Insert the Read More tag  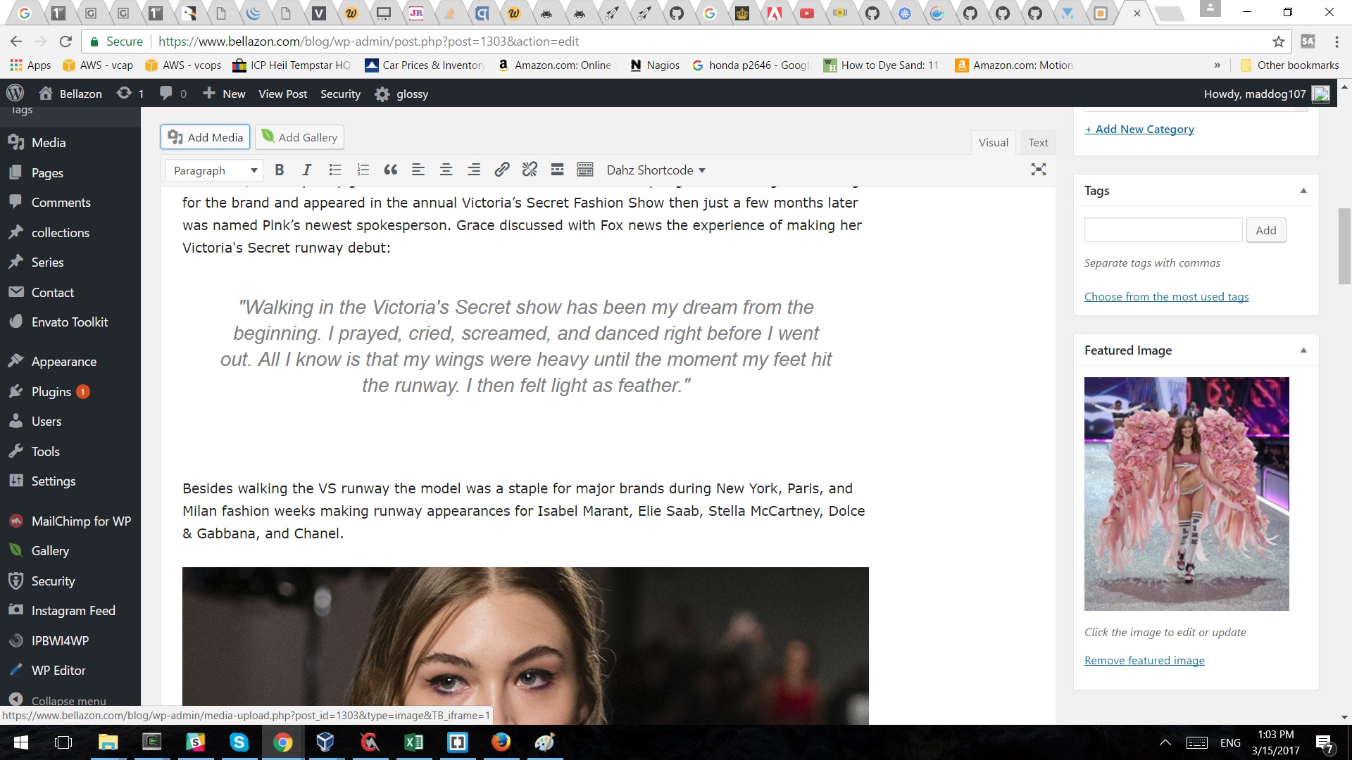(x=557, y=170)
